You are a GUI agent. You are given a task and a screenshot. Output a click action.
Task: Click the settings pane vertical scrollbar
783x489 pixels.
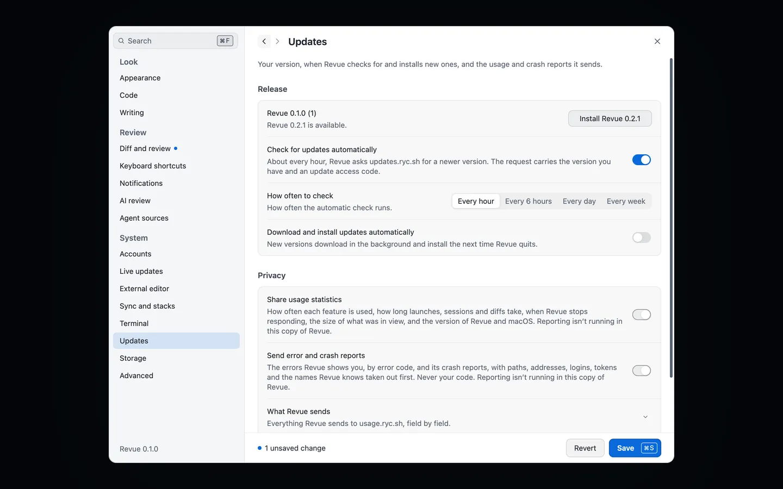coord(671,218)
